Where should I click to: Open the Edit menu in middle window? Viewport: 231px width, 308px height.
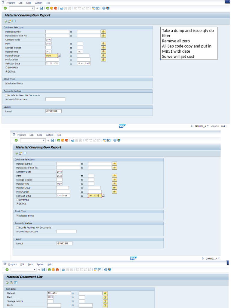31,135
